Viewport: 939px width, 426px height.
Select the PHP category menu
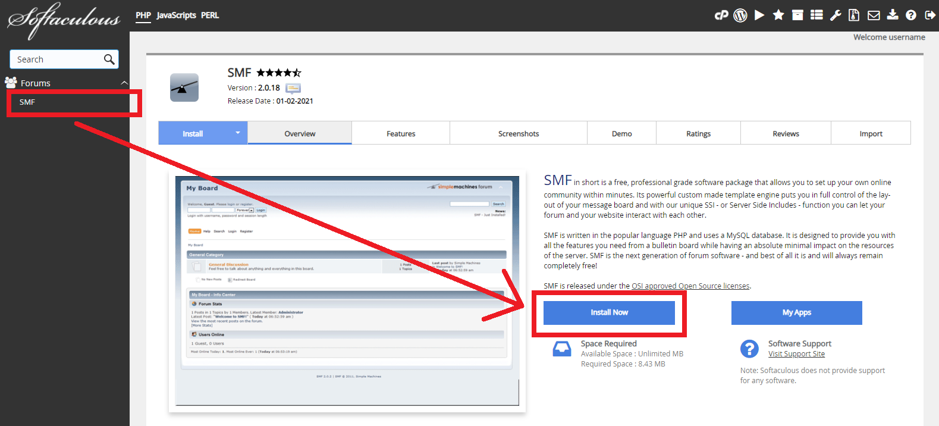[143, 15]
